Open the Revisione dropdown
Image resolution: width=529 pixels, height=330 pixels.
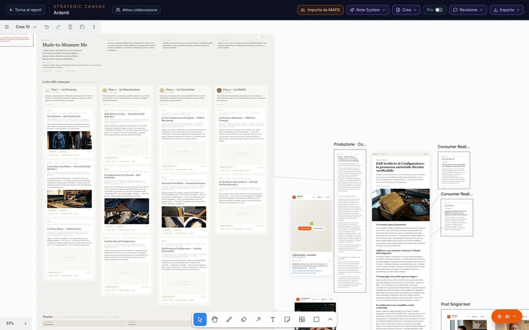[468, 10]
